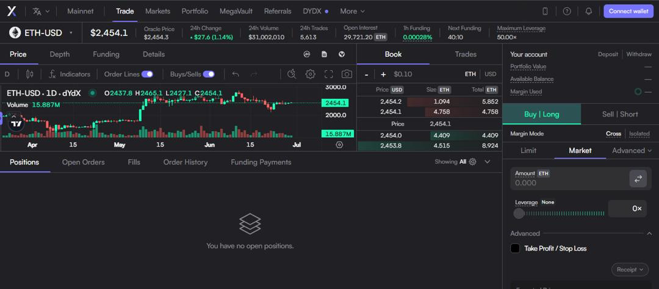659x289 pixels.
Task: Disable the Buys/Sells toggle
Action: [209, 74]
